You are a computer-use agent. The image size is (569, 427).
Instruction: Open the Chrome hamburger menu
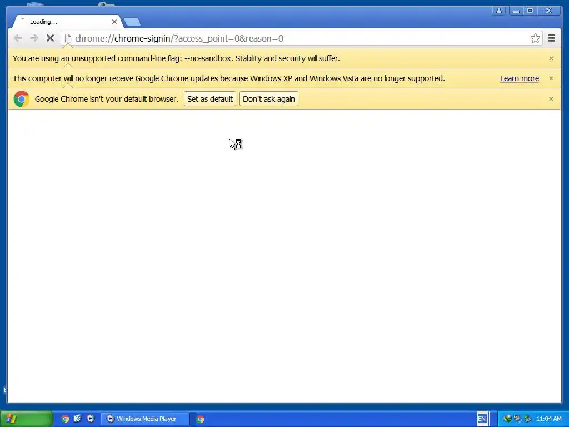[551, 38]
